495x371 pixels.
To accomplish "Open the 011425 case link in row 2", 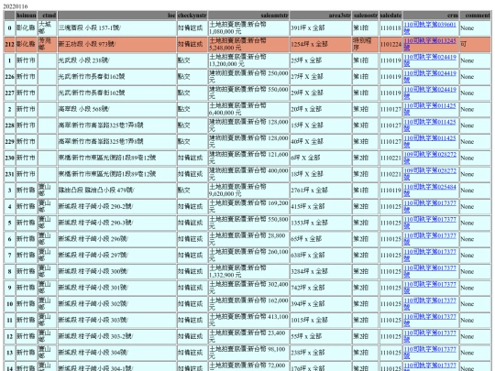I will (430, 109).
